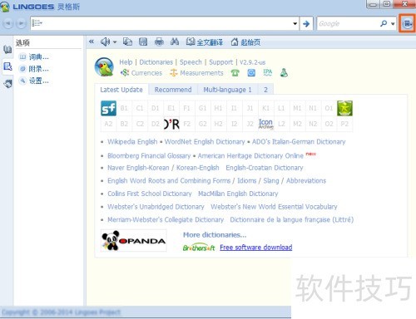The image size is (416, 319).
Task: Click the More dictionaries... link
Action: (x=215, y=235)
